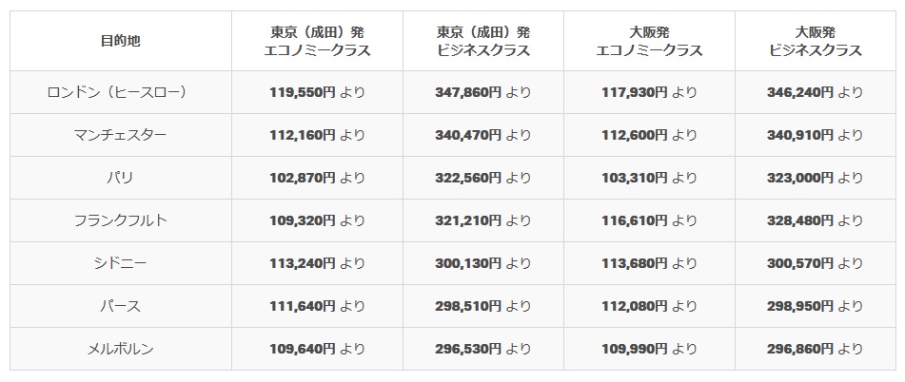Select the シドニー destination cell
This screenshot has width=905, height=382.
(x=121, y=263)
